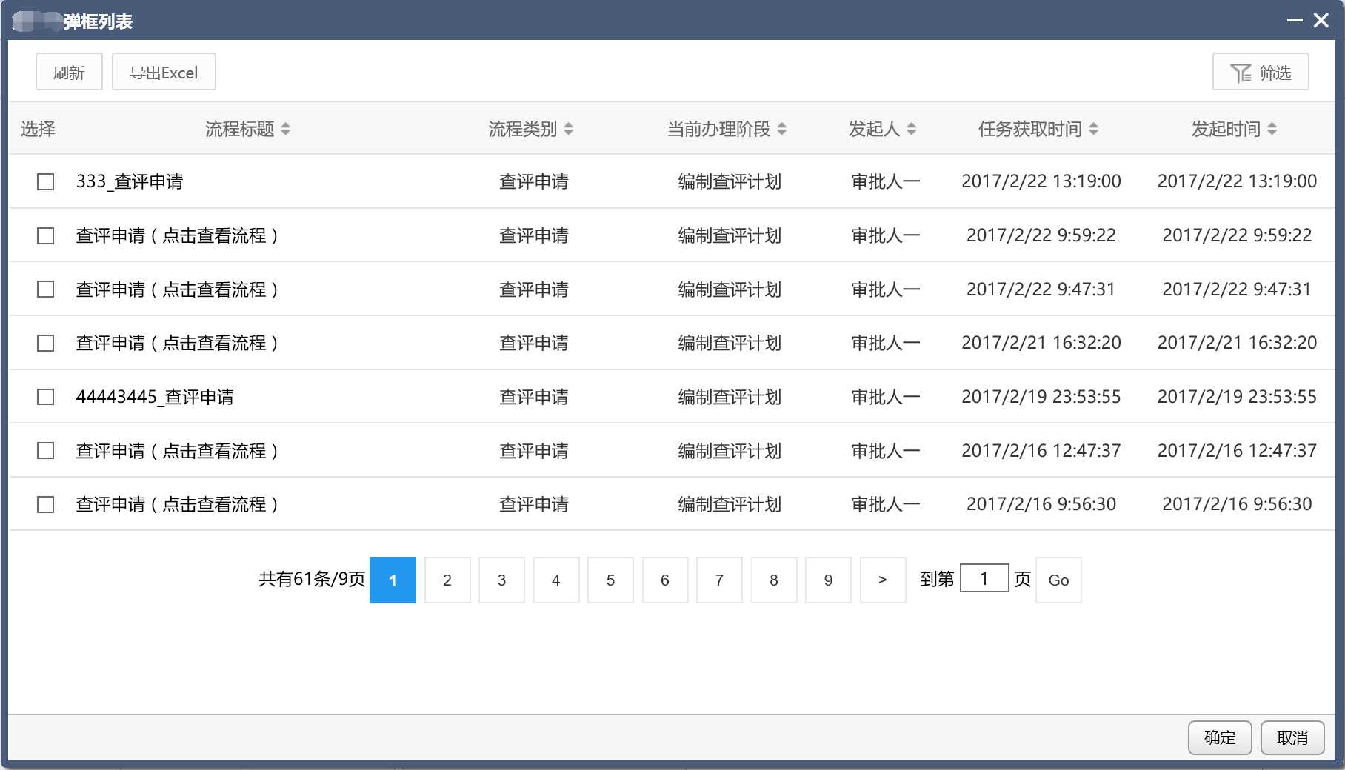The image size is (1345, 770).
Task: Click the Go jump button
Action: (x=1058, y=580)
